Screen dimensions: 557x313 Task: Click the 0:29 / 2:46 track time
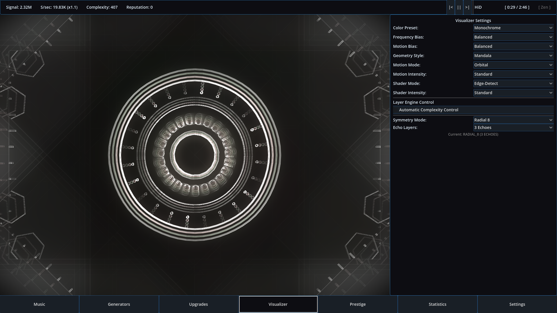click(x=517, y=7)
